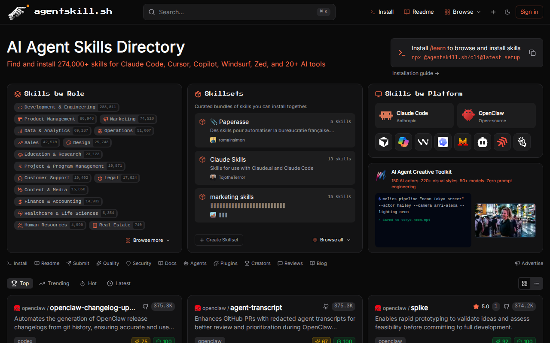The image size is (550, 343).
Task: Click the agentskill.sh pixel hand logo
Action: pyautogui.click(x=18, y=12)
